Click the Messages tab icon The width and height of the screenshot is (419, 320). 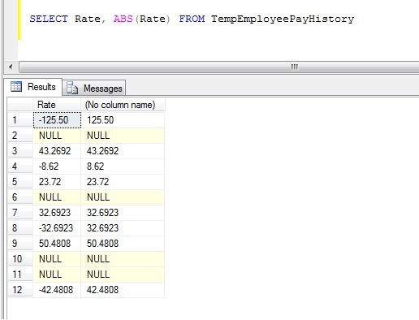point(72,88)
